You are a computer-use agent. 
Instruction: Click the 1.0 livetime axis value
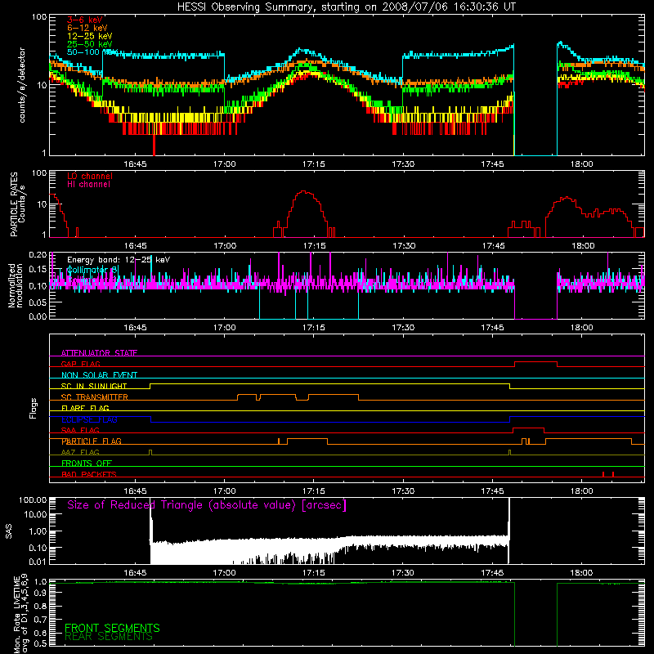[x=40, y=582]
